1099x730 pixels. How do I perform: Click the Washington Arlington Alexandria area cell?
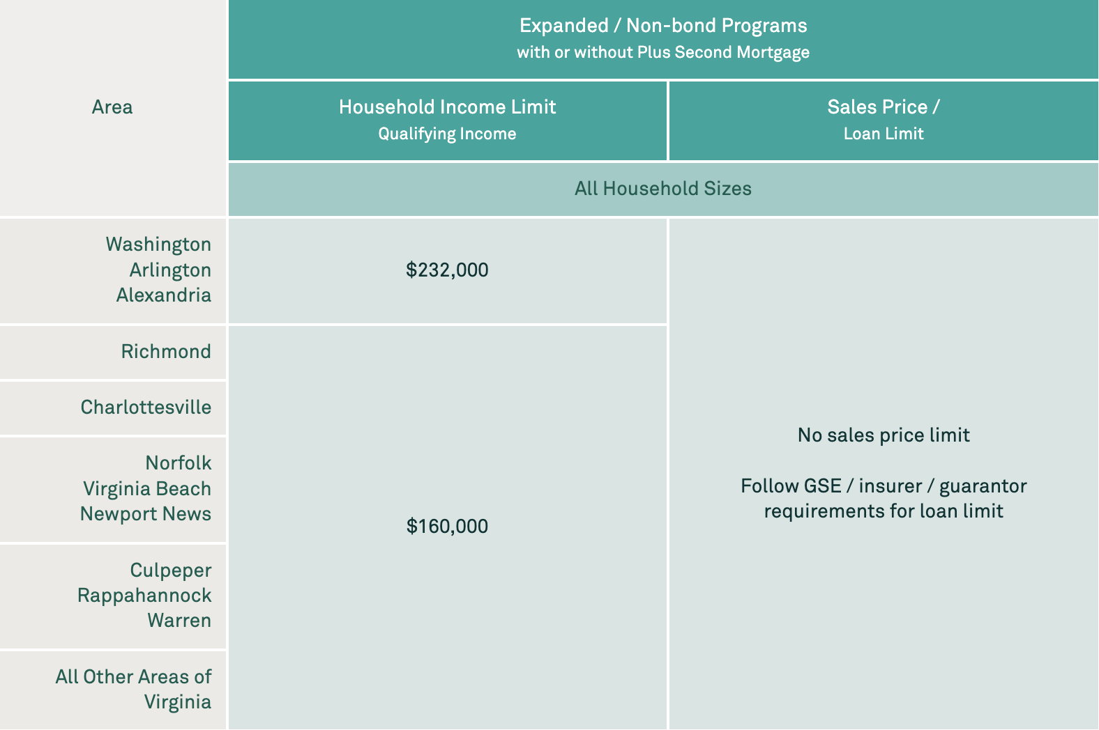[113, 270]
